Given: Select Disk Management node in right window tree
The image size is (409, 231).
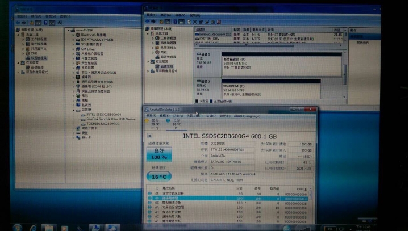Looking at the screenshot, I should click(166, 66).
